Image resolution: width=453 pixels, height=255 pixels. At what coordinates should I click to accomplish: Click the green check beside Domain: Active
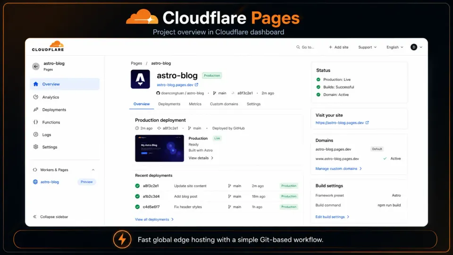tap(319, 94)
